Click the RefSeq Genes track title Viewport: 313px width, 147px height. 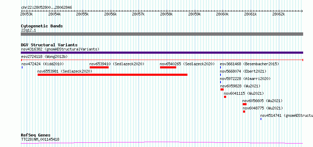pos(36,135)
